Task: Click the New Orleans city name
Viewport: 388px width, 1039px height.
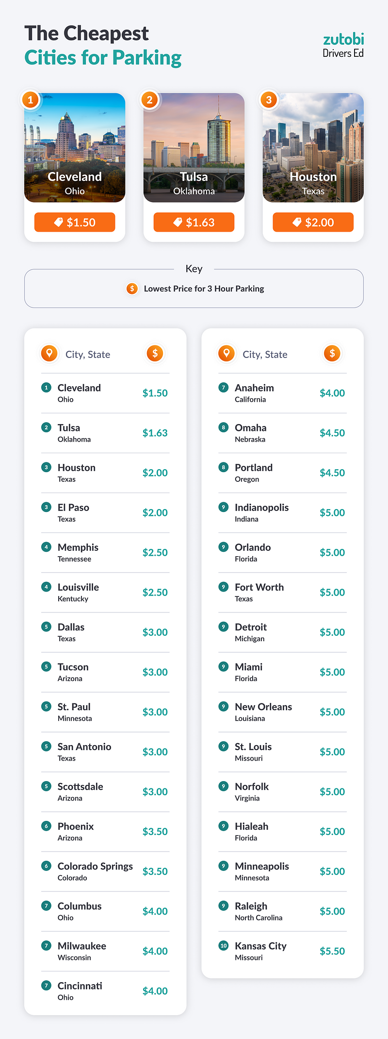Action: pos(263,707)
